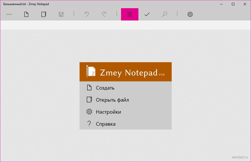Select Справка in the start menu
Viewport: 251px width, 162px height.
(x=125, y=124)
